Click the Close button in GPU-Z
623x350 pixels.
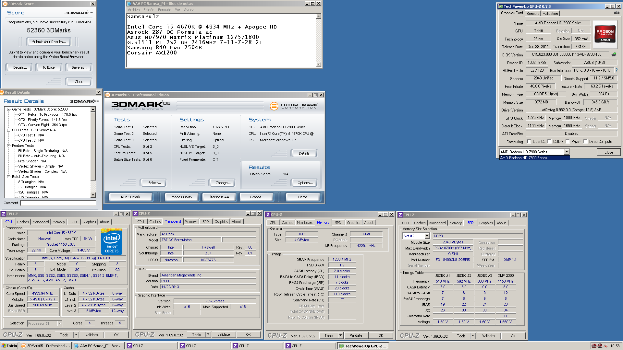[x=609, y=152]
